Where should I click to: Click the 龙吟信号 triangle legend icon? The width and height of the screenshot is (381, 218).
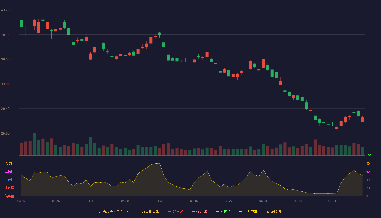268,211
